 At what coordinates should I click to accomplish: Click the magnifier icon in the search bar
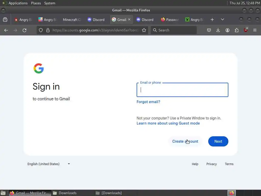[155, 30]
